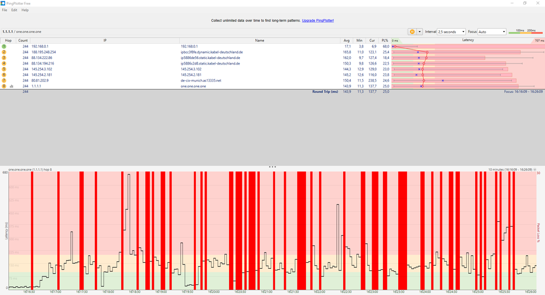545x295 pixels.
Task: Click the IP column header
Action: tap(105, 40)
